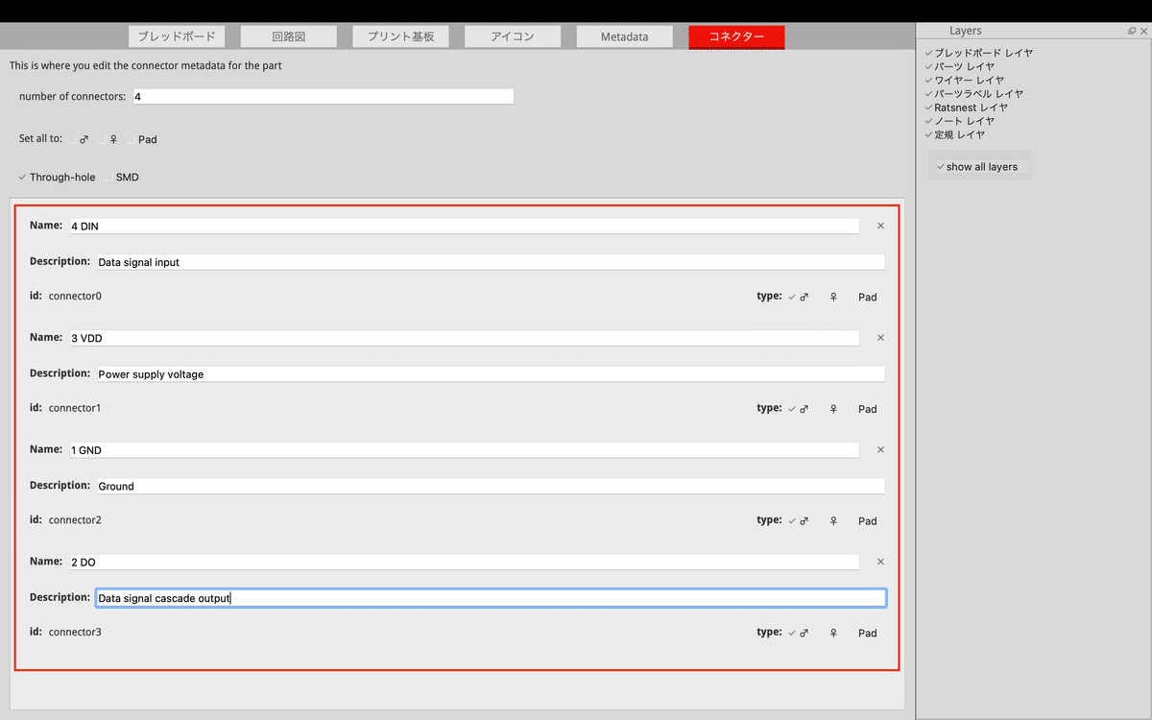
Task: Click the Name field containing 4 DIN
Action: tap(465, 227)
